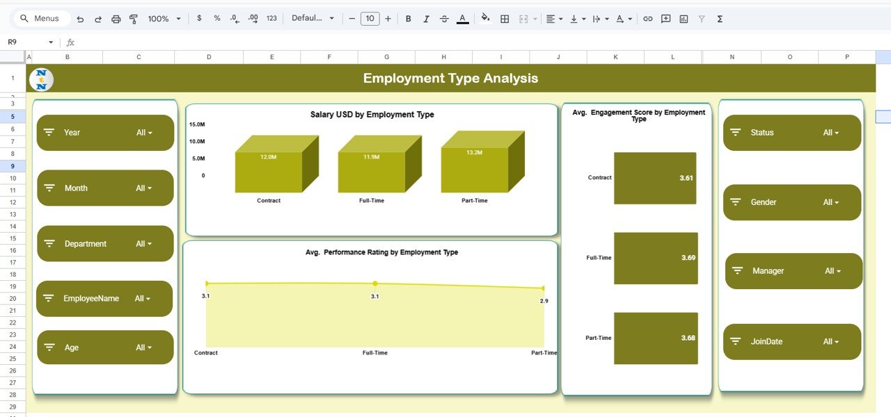Insert a link

pos(647,18)
